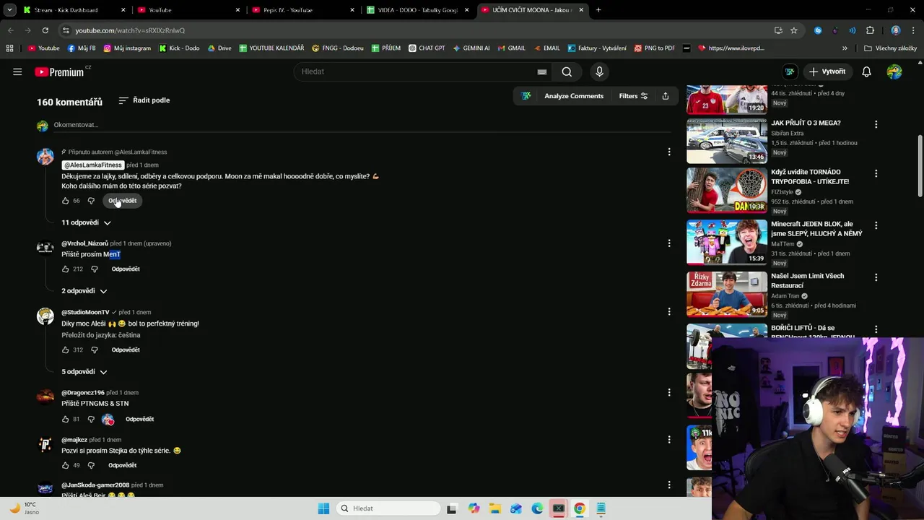Bookmark this page with star icon
Image resolution: width=924 pixels, height=520 pixels.
pos(794,30)
